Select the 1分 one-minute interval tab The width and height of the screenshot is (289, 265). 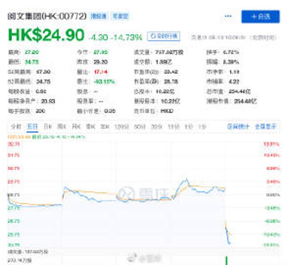202,127
